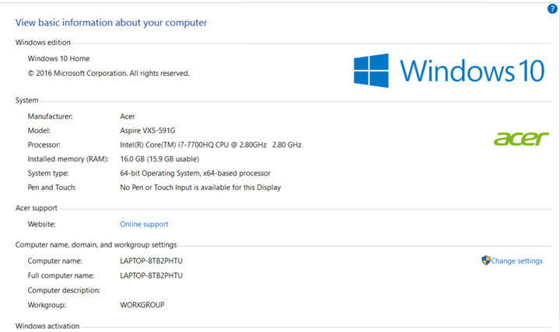Click the blue help question mark icon

[552, 9]
